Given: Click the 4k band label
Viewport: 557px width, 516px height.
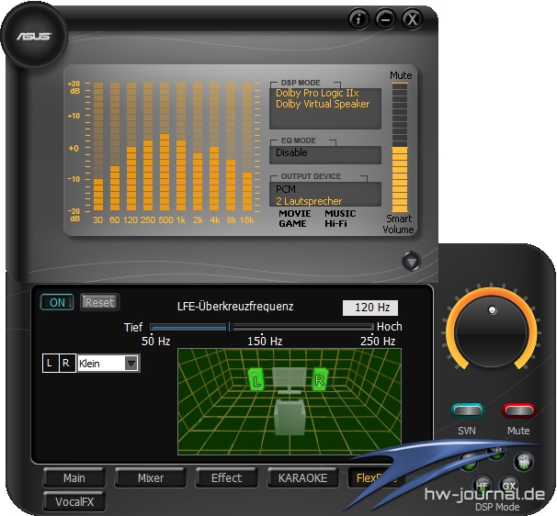Looking at the screenshot, I should [214, 220].
